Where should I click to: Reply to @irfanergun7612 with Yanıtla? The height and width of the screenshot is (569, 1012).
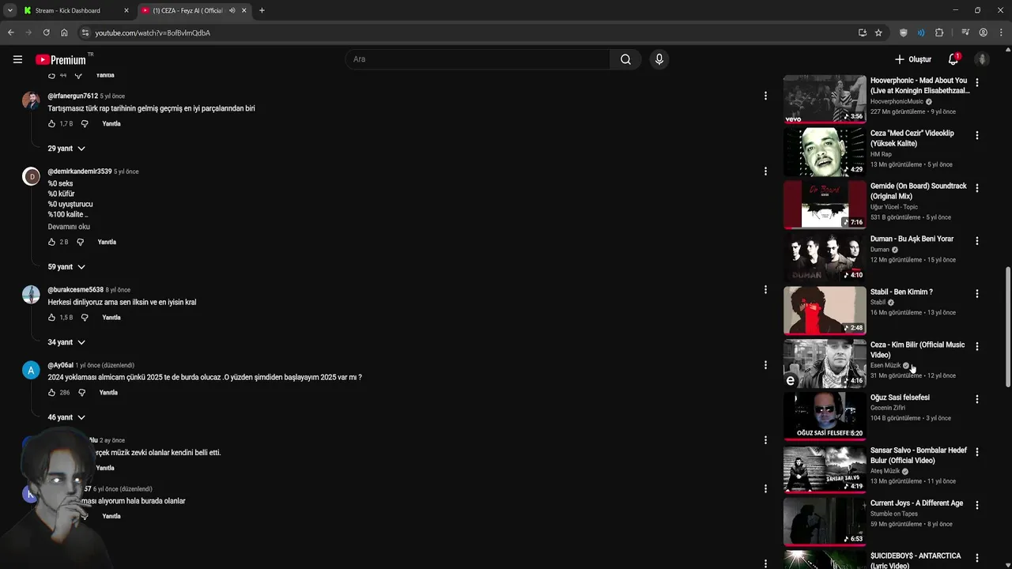click(x=111, y=124)
